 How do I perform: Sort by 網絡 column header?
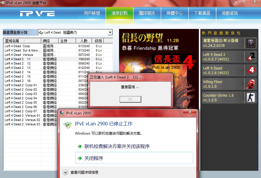[x=50, y=41]
